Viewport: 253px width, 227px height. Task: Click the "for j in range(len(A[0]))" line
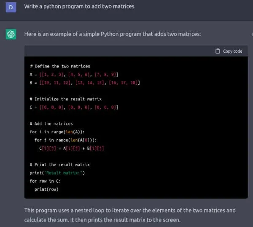[x=68, y=140]
